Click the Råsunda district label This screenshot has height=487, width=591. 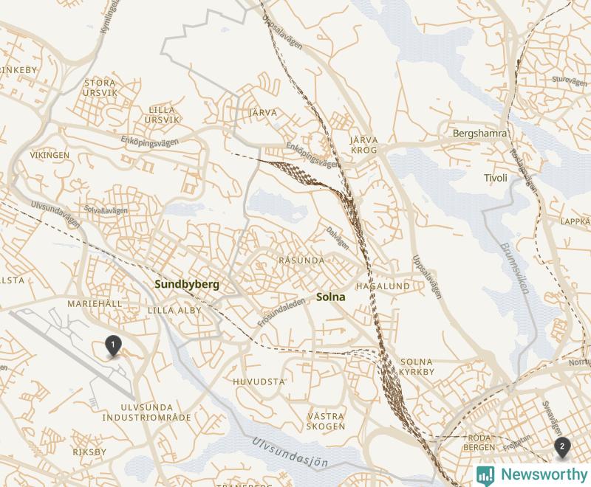coord(301,260)
